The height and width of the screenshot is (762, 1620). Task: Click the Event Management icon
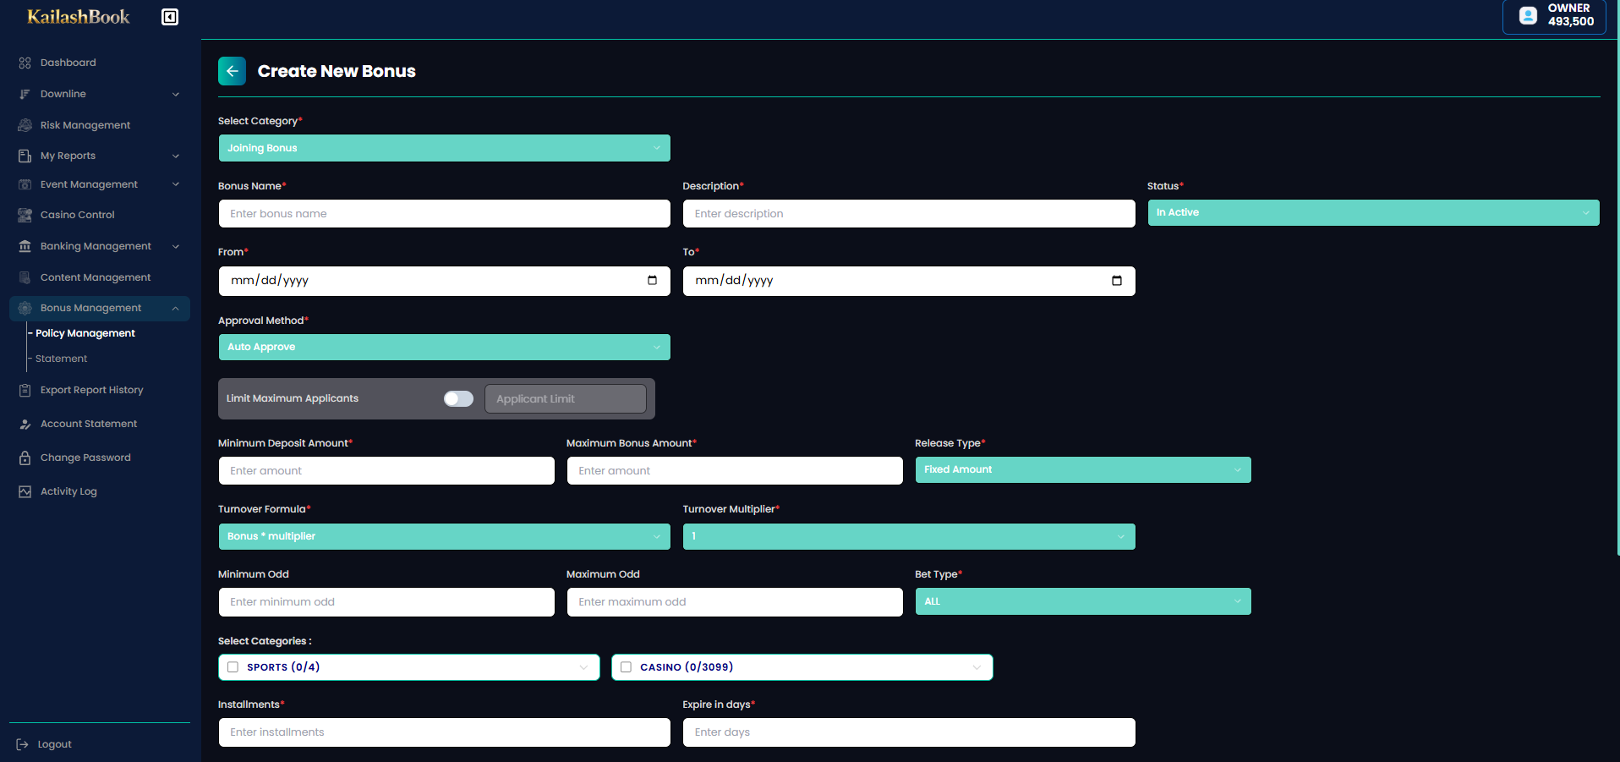pos(25,184)
